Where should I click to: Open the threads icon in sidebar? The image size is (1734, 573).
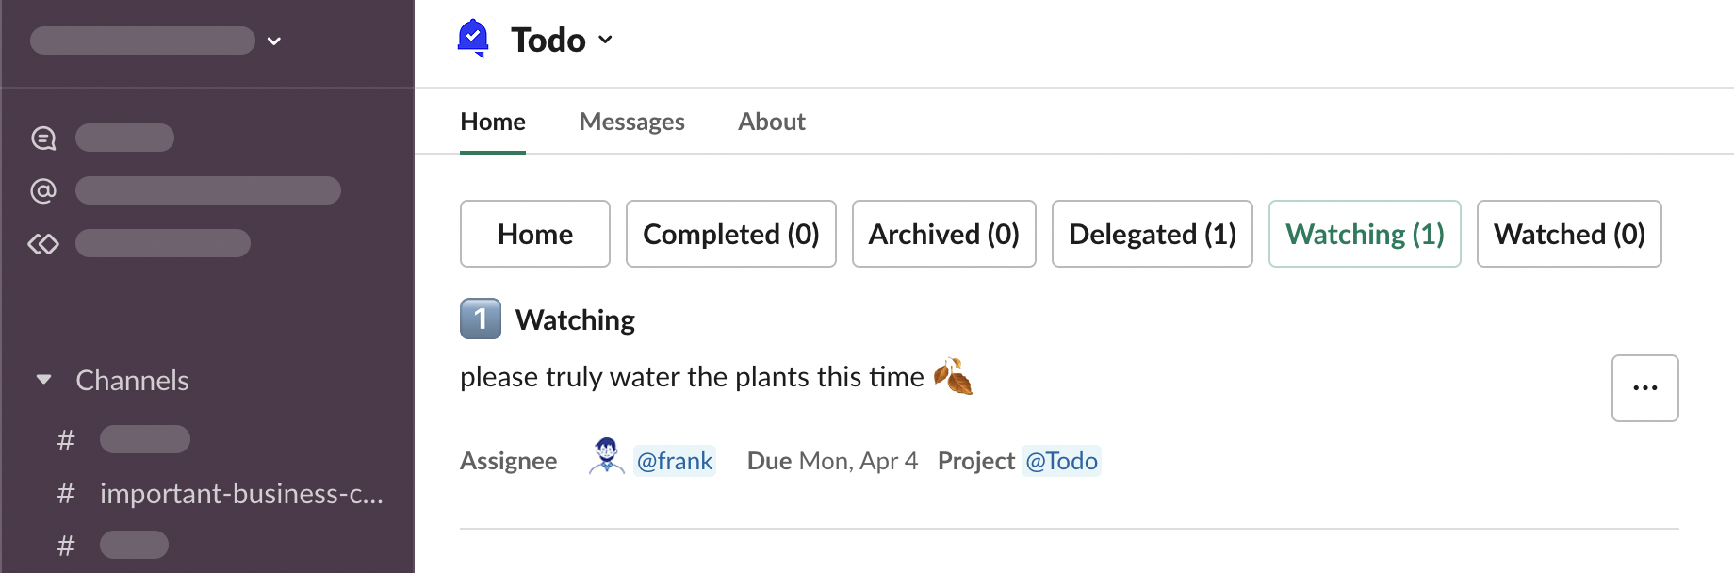click(43, 139)
